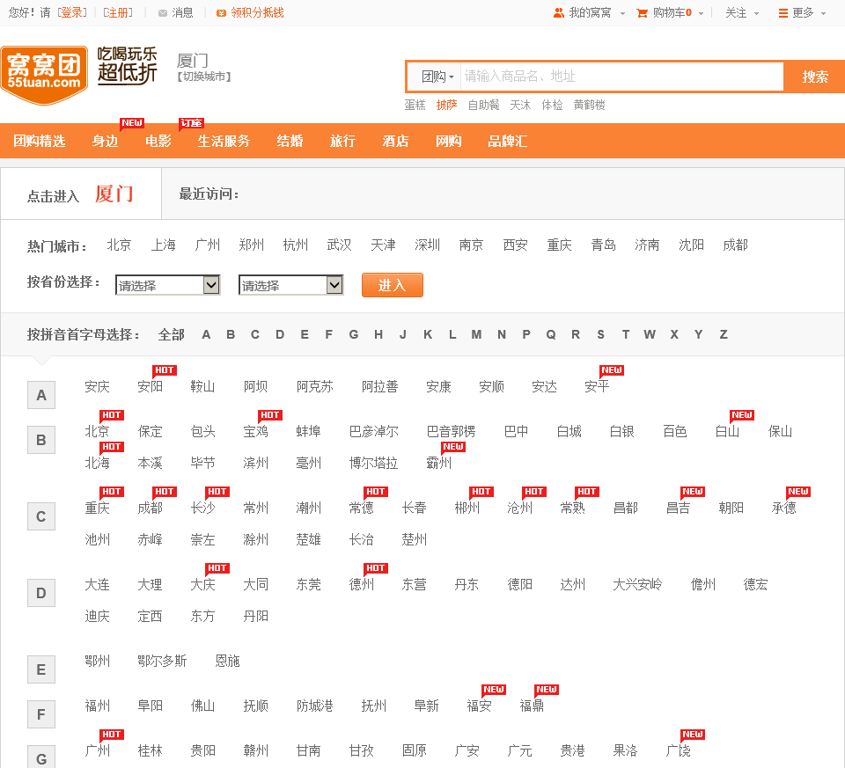The image size is (845, 768).
Task: Click the shopping cart icon
Action: point(642,13)
